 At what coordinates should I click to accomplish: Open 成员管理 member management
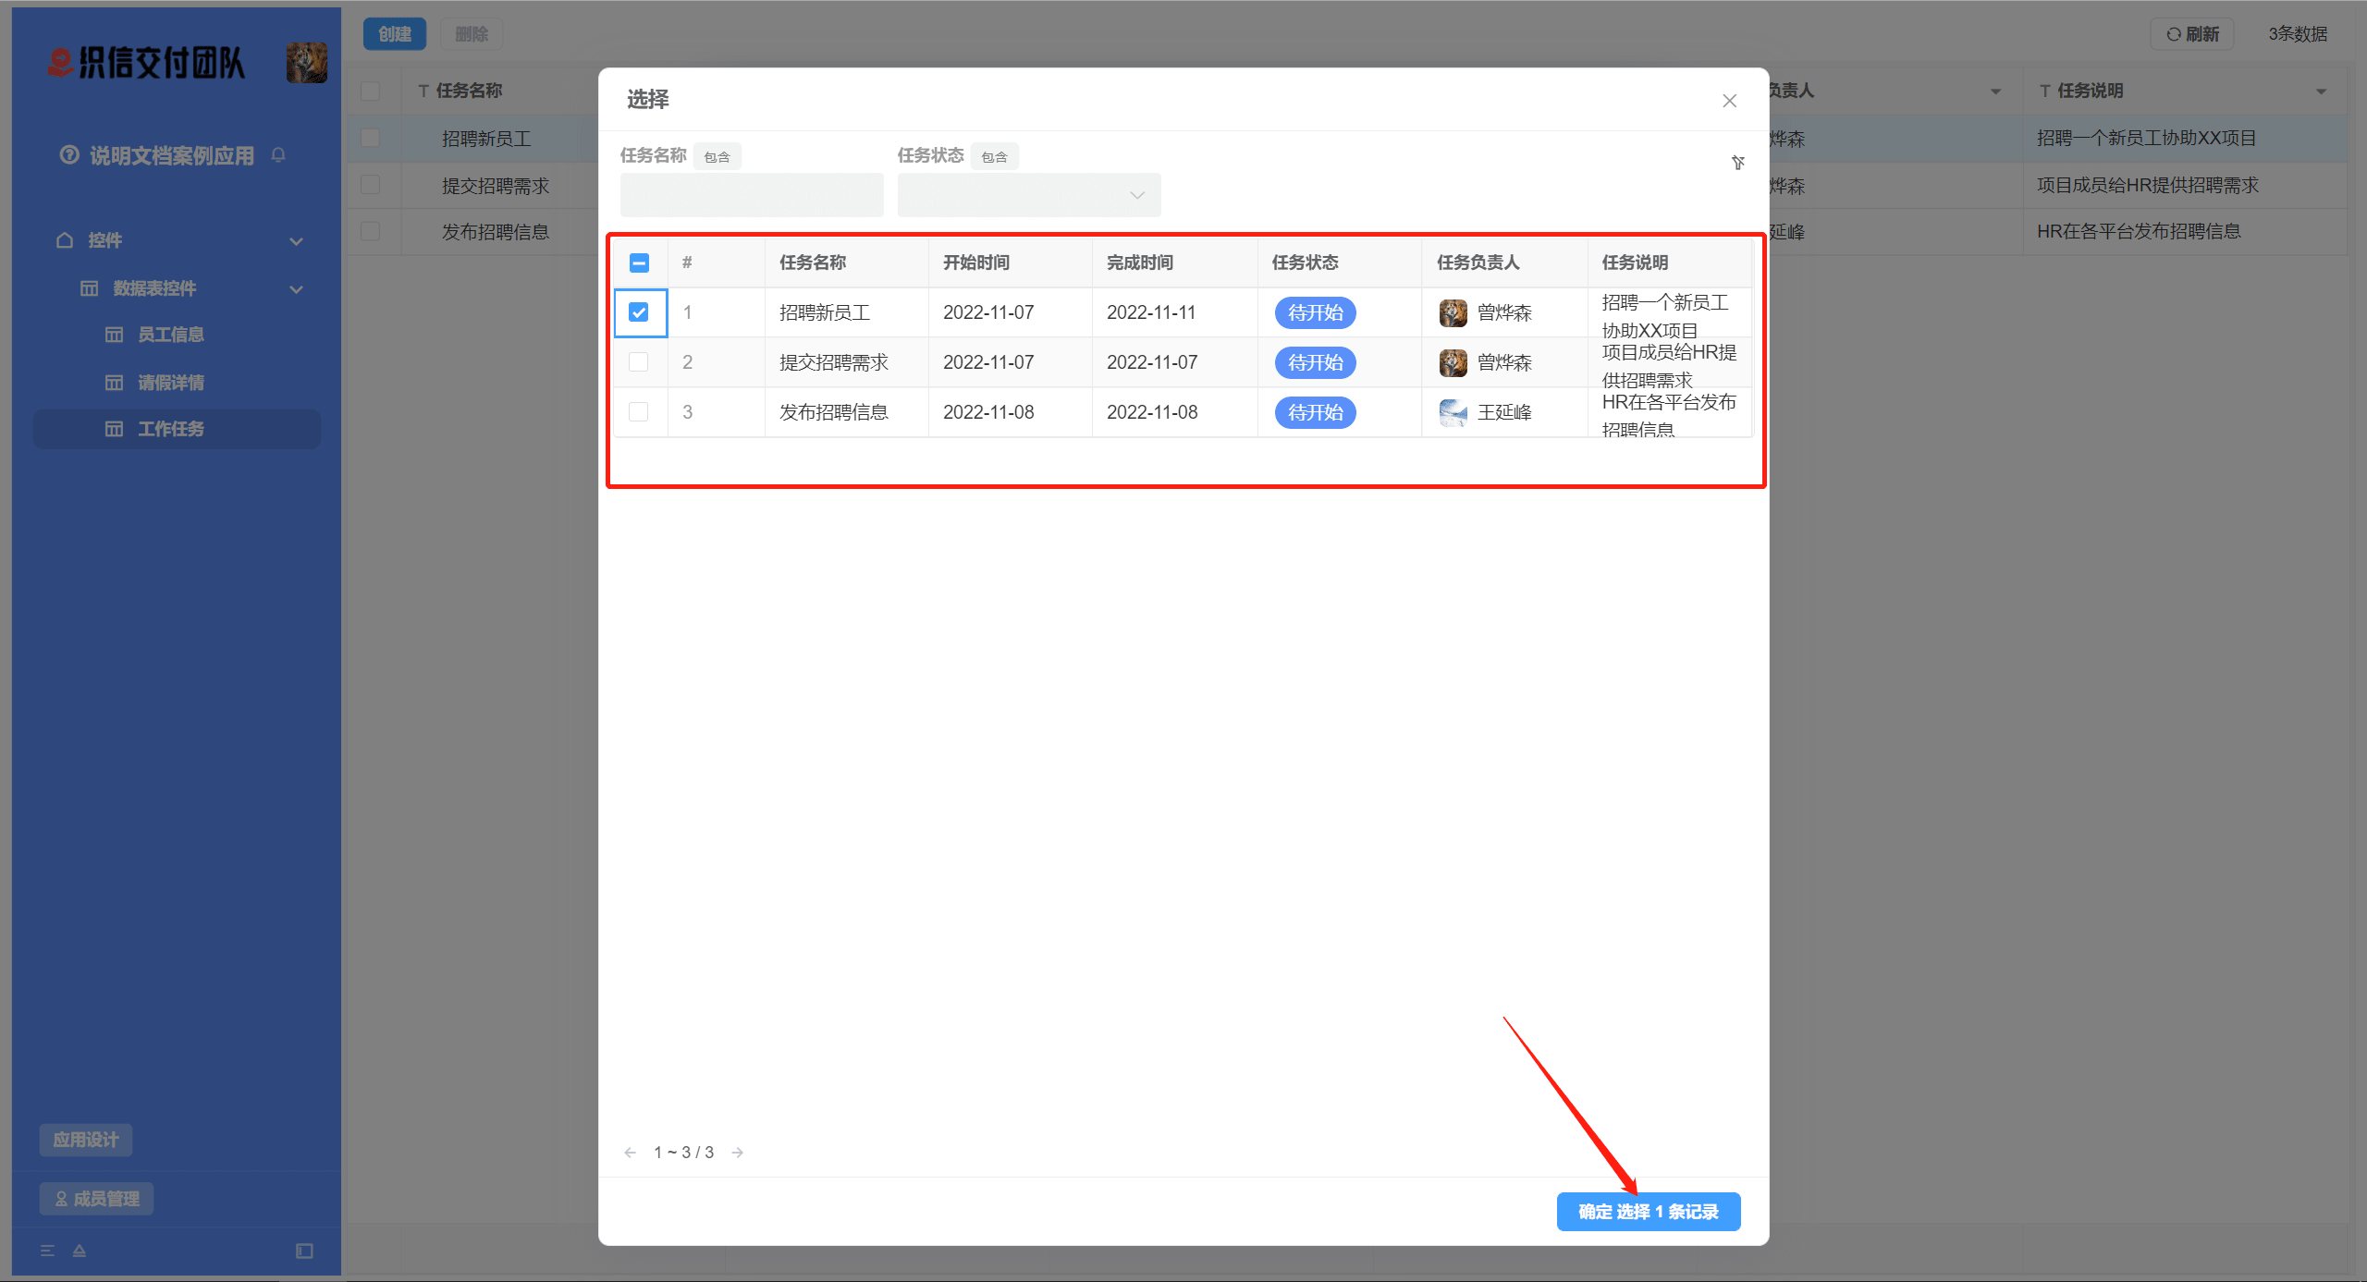96,1198
